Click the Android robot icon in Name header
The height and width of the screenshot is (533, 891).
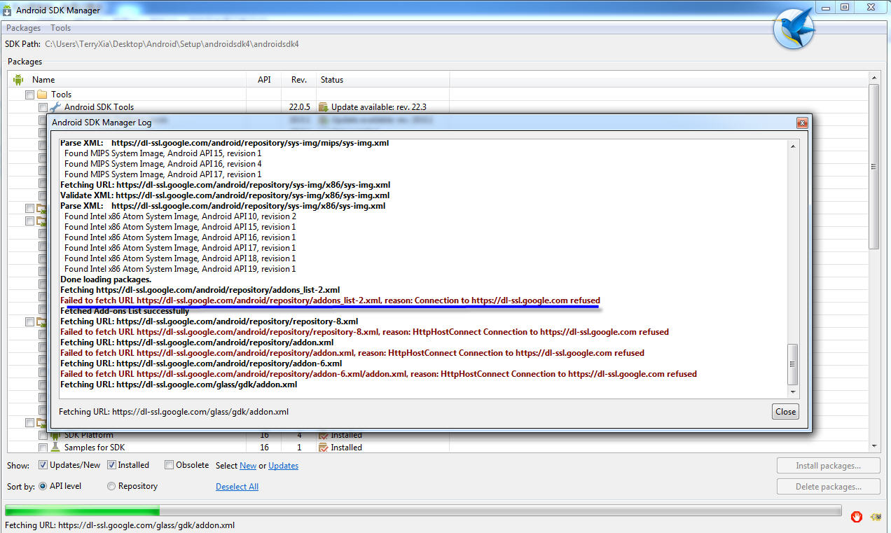pos(18,79)
